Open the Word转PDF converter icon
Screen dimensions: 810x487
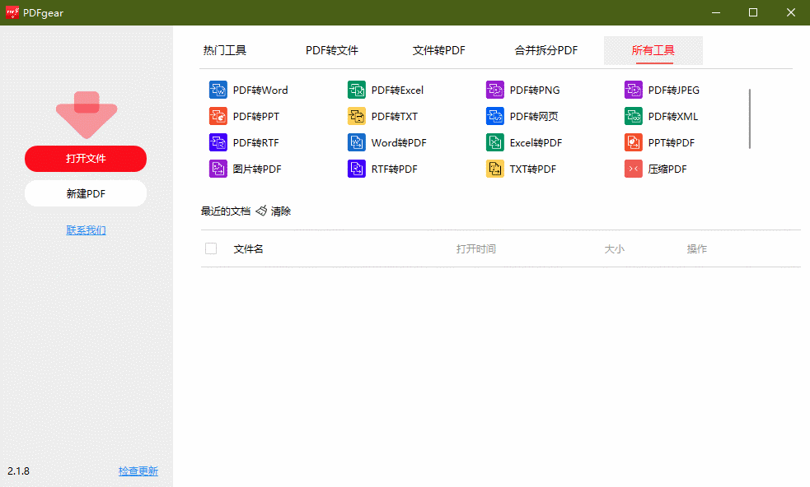357,142
